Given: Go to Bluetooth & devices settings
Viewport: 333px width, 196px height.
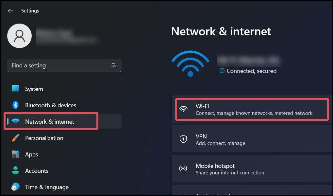Looking at the screenshot, I should pyautogui.click(x=50, y=105).
